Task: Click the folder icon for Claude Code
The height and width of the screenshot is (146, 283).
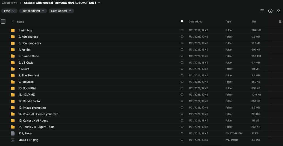Action: click(13, 56)
